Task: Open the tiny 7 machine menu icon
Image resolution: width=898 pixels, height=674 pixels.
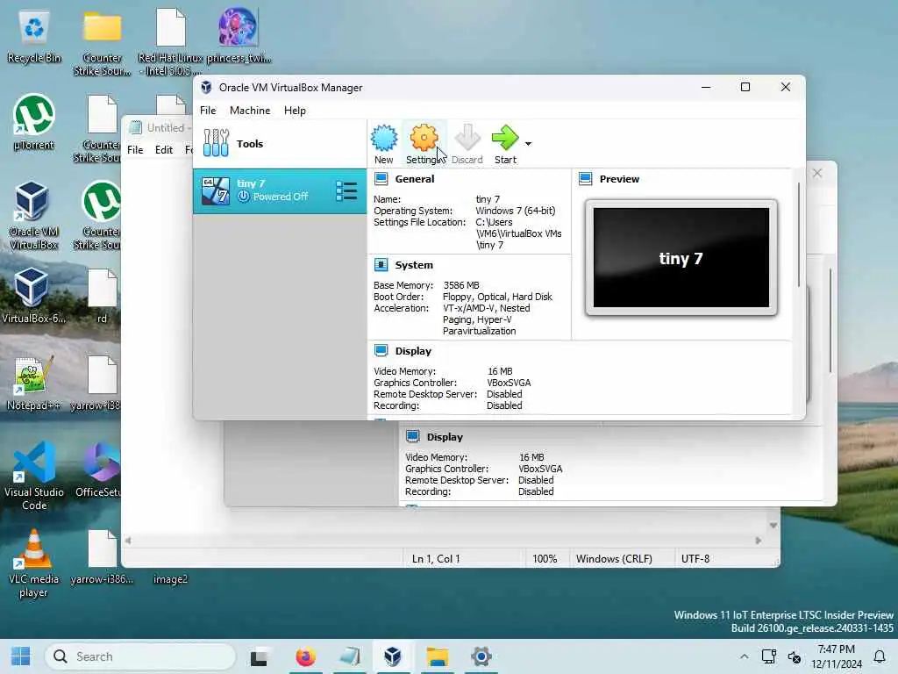Action: 346,190
